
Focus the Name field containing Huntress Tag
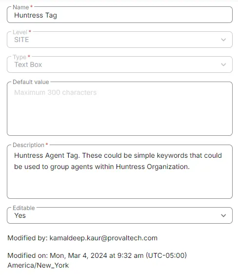(x=119, y=15)
